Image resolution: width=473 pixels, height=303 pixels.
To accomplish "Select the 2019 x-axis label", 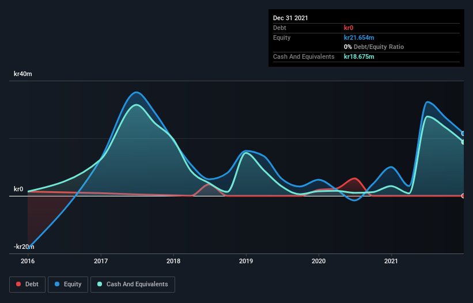I will [x=246, y=261].
